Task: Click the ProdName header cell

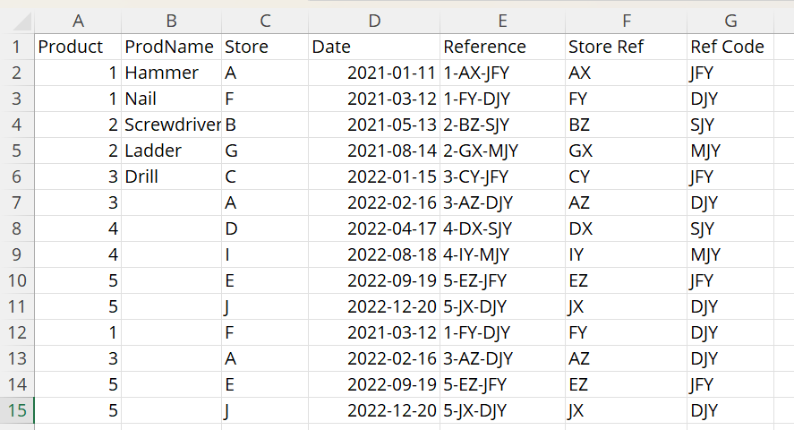Action: (171, 47)
